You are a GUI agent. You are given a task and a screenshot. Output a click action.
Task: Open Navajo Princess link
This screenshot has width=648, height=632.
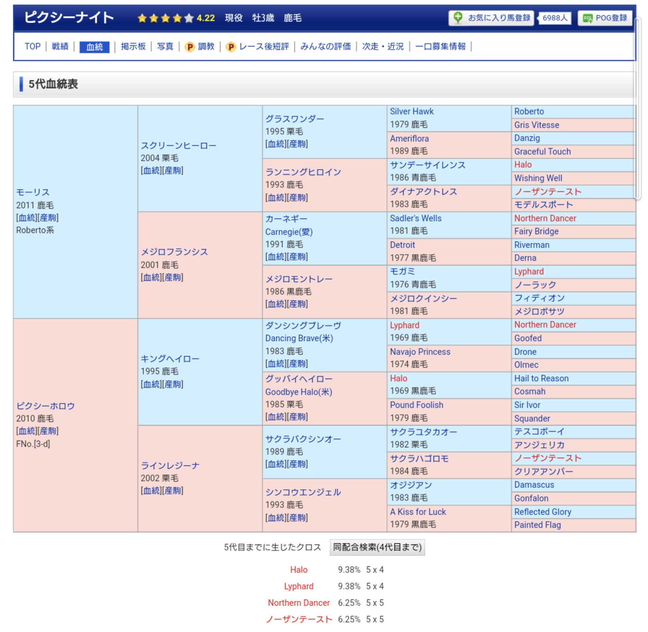420,352
